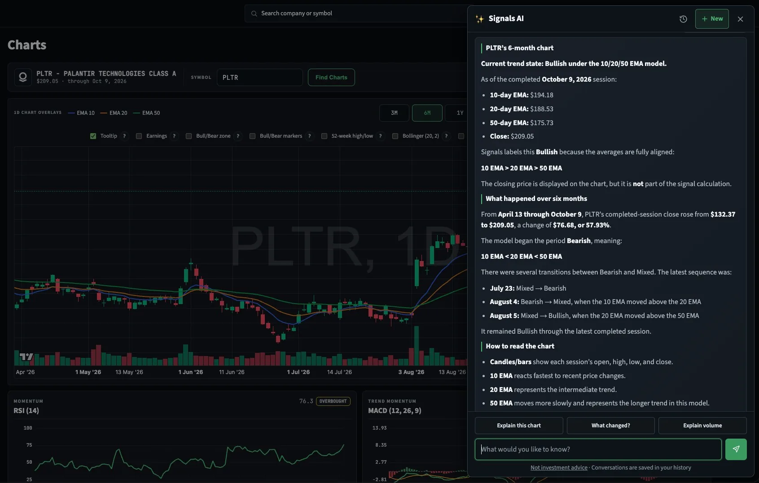Click the Charts page heading
The width and height of the screenshot is (759, 483).
click(x=27, y=45)
